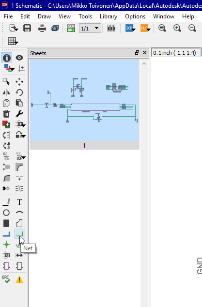
Task: Select the Delete trash can tool
Action: (x=6, y=114)
